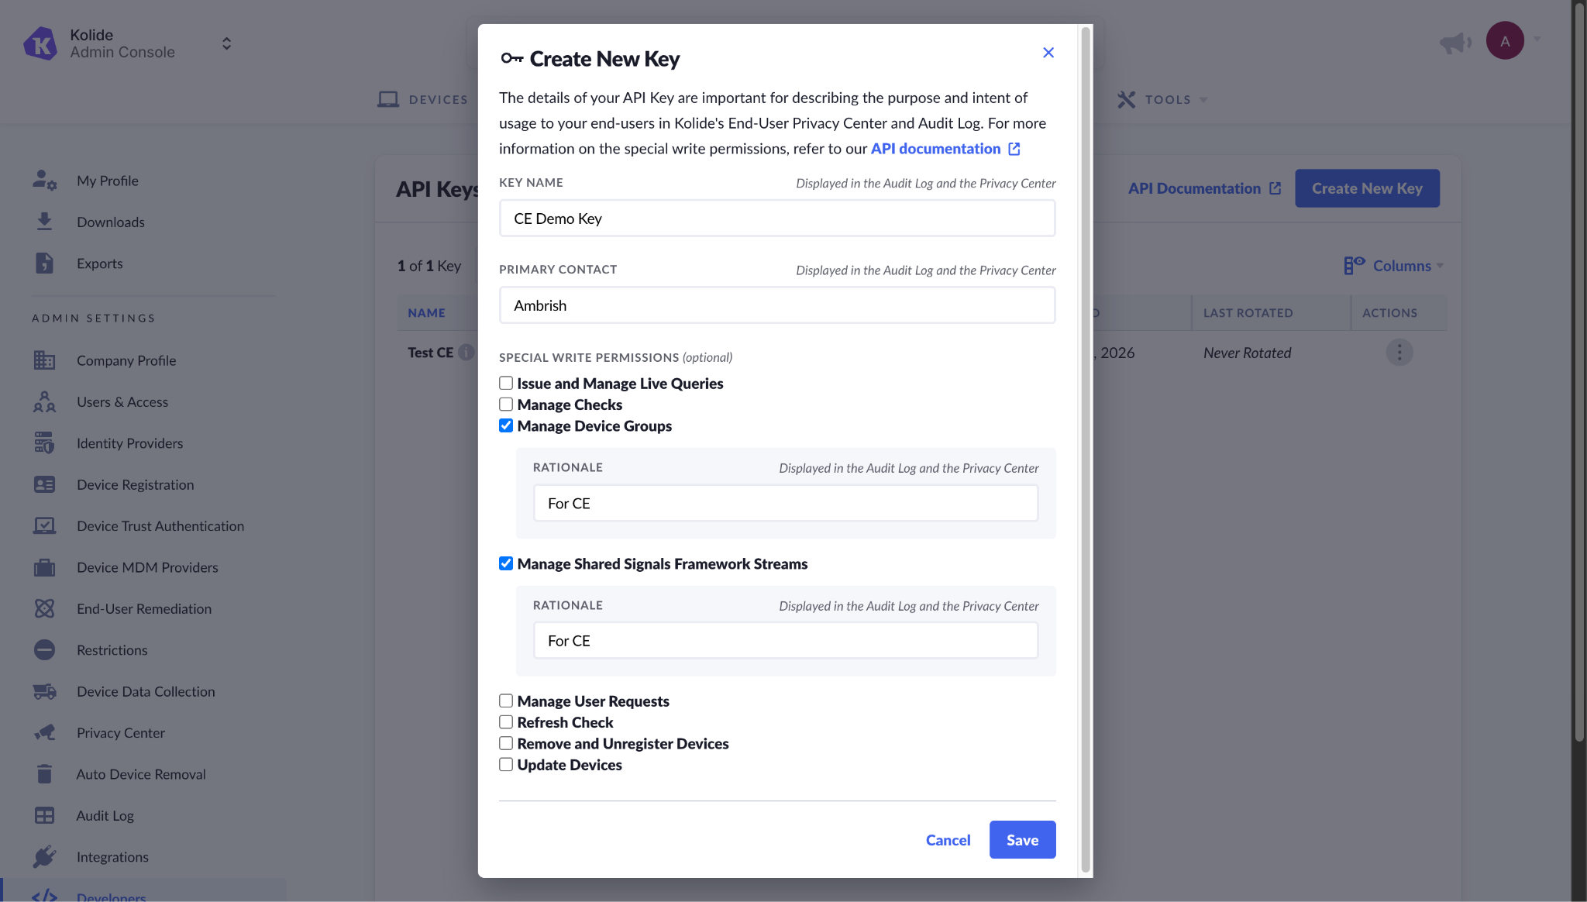Open the Columns dropdown
This screenshot has width=1587, height=902.
point(1393,266)
